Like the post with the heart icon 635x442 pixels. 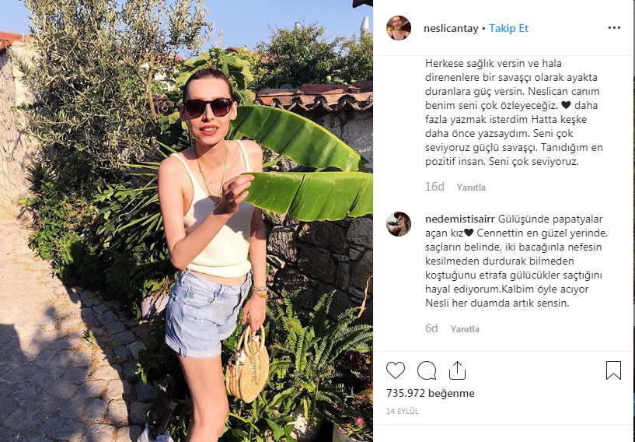(396, 370)
